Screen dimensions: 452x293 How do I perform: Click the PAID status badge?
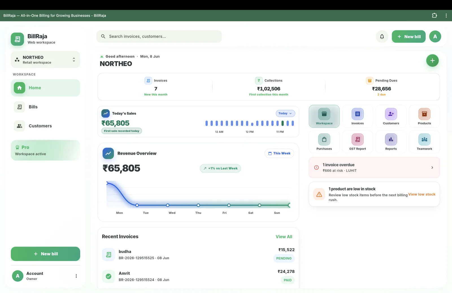pyautogui.click(x=288, y=280)
